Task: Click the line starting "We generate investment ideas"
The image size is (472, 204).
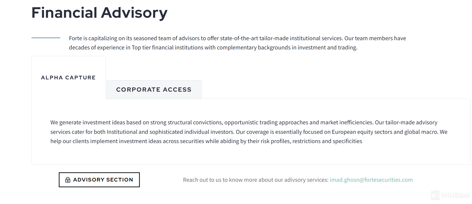Action: coord(244,122)
